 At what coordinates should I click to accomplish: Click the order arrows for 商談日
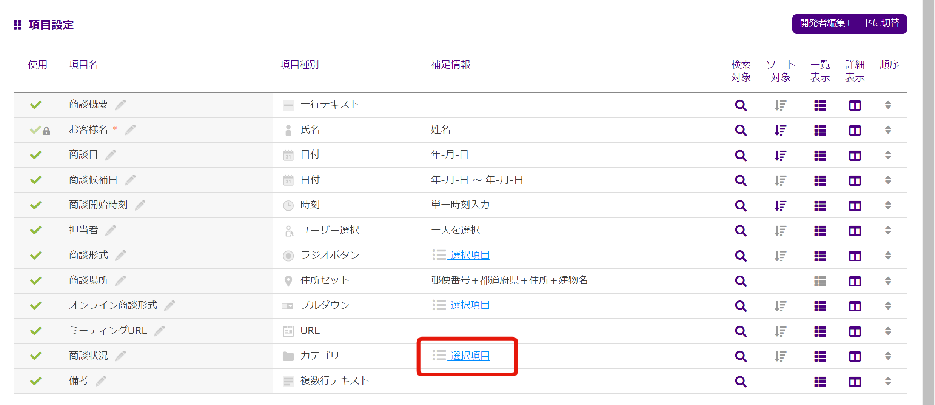(x=888, y=155)
